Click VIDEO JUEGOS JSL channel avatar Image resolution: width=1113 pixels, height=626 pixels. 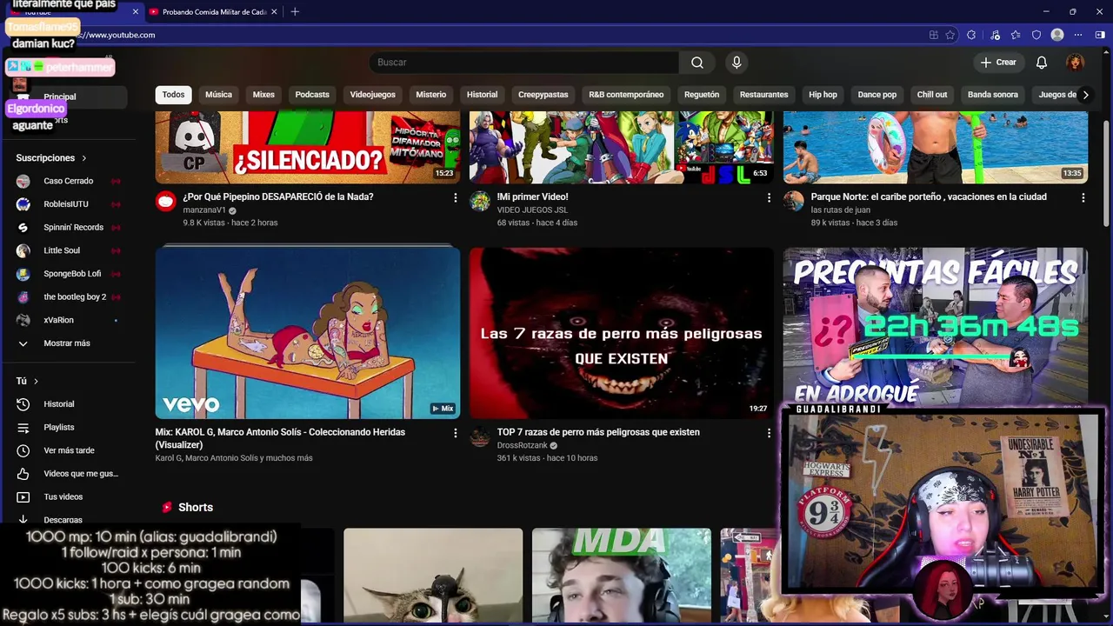pos(480,202)
